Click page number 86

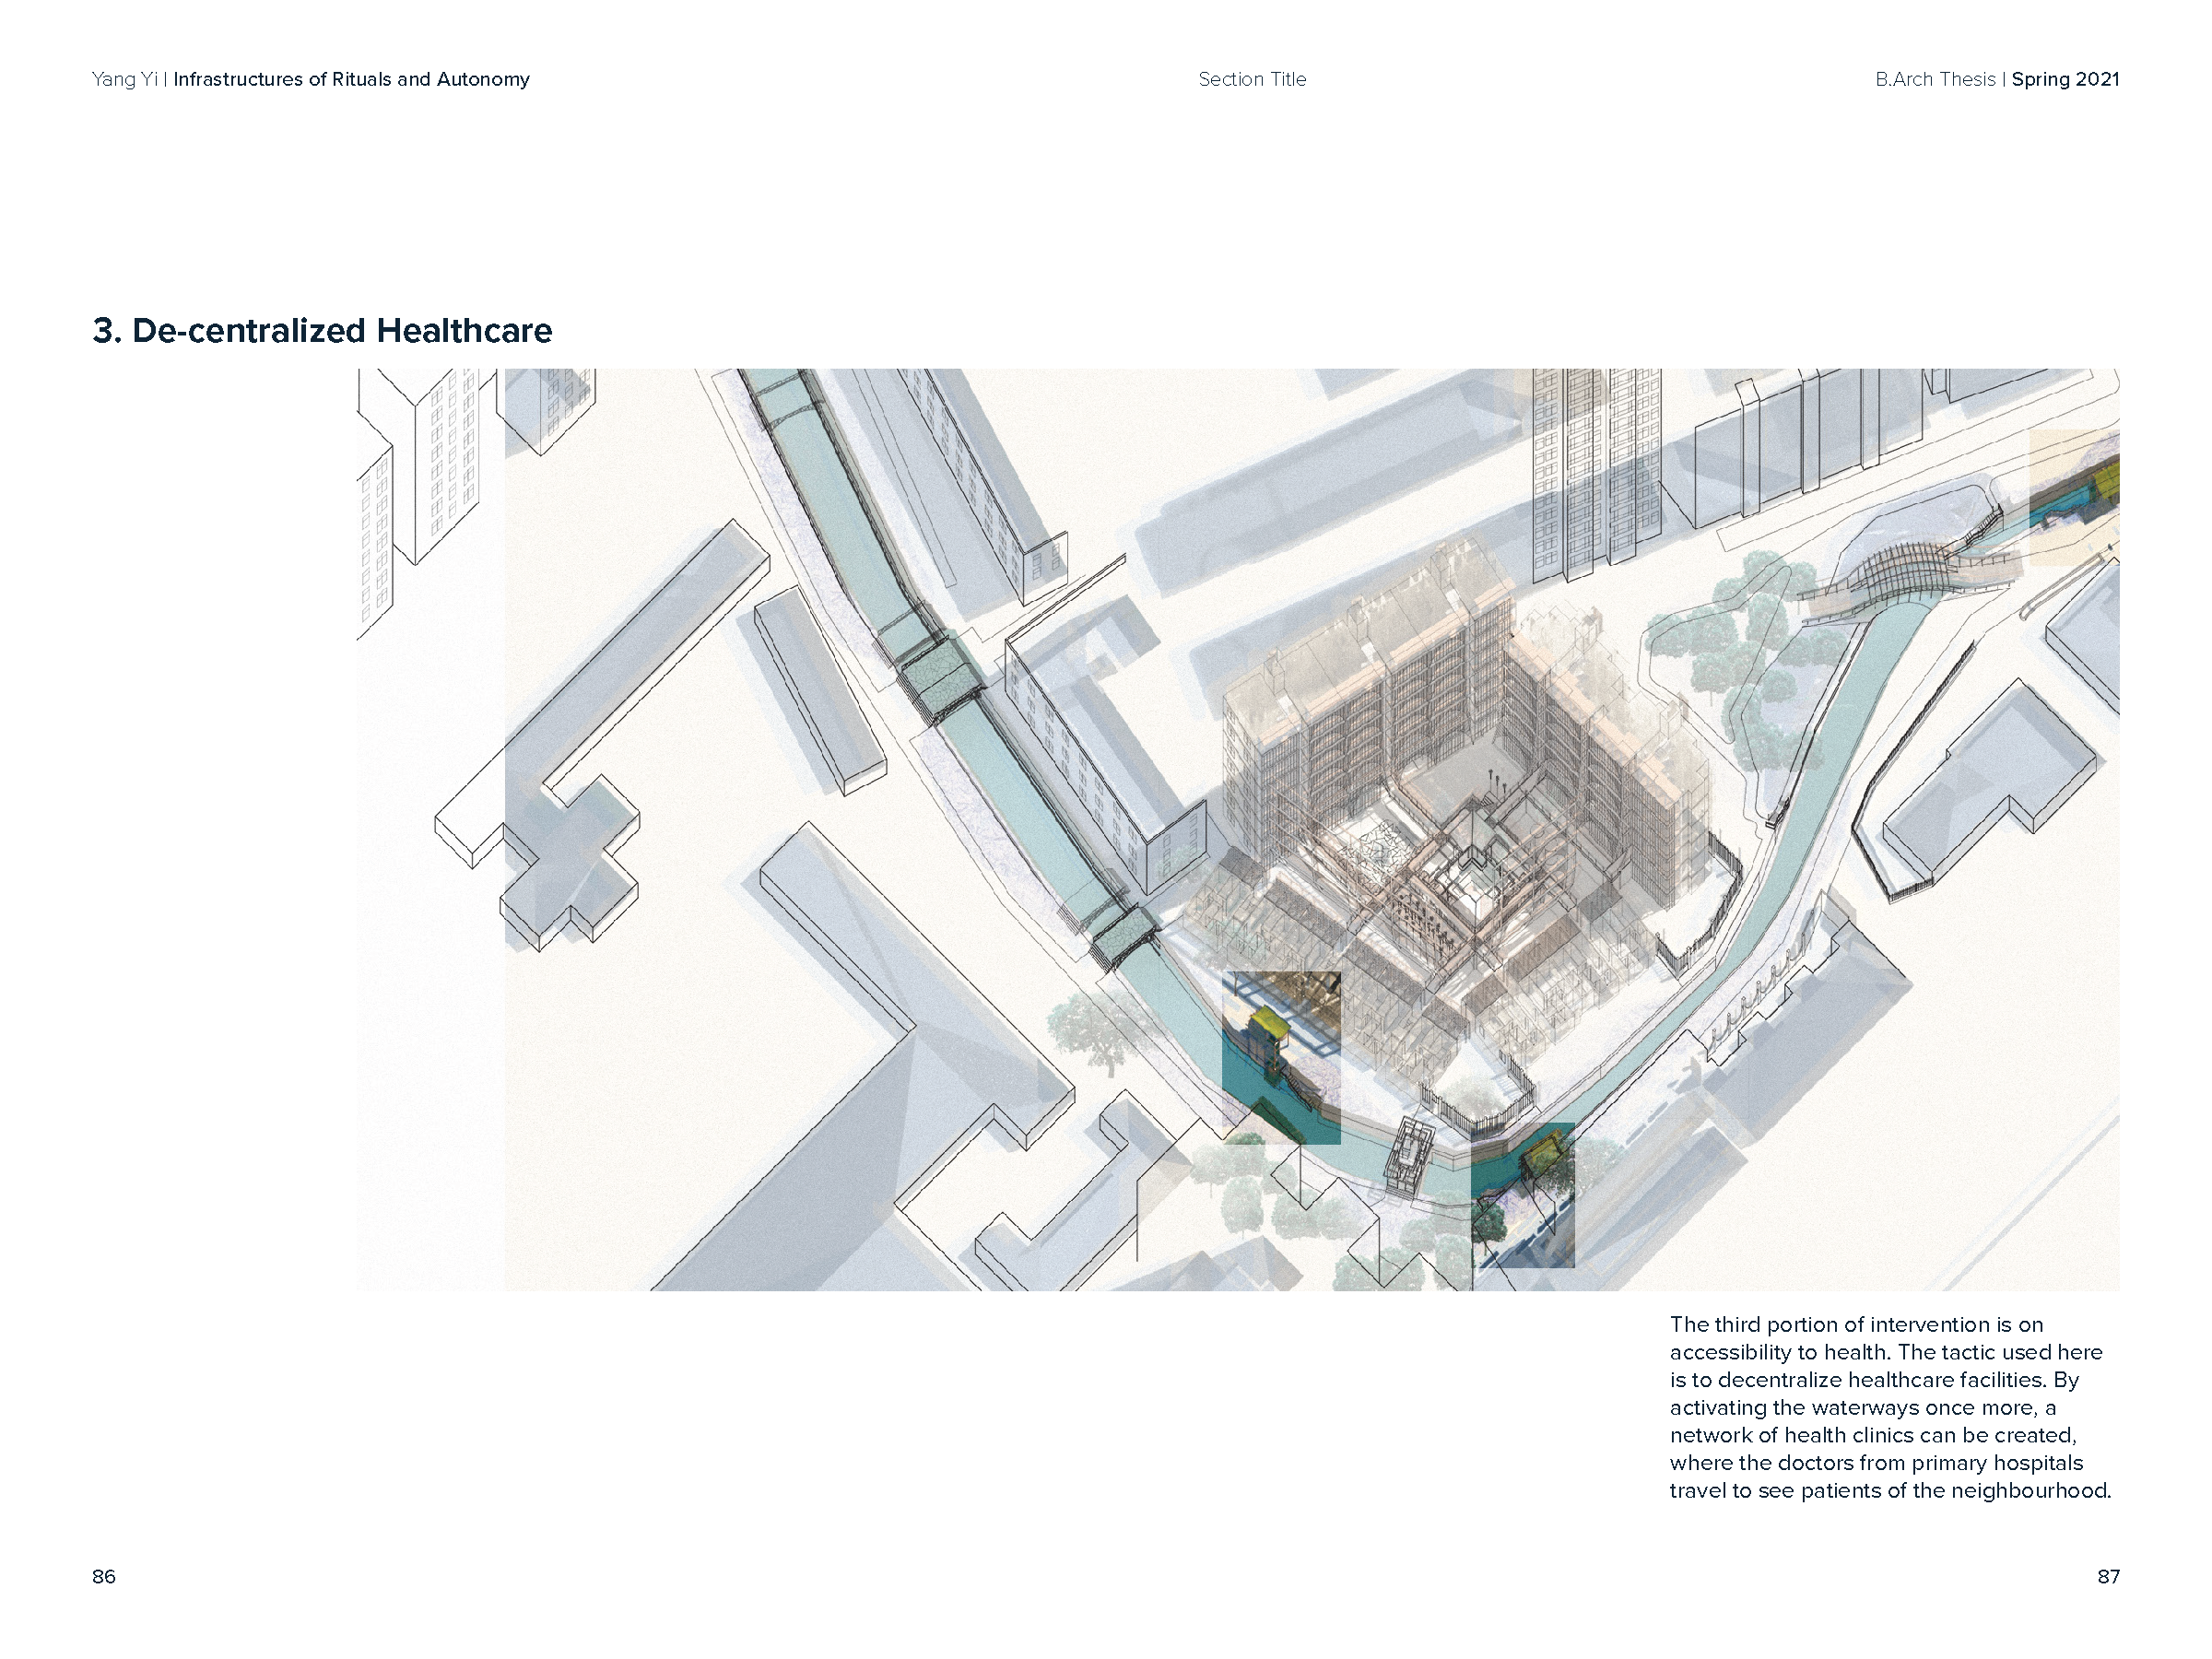pyautogui.click(x=104, y=1577)
